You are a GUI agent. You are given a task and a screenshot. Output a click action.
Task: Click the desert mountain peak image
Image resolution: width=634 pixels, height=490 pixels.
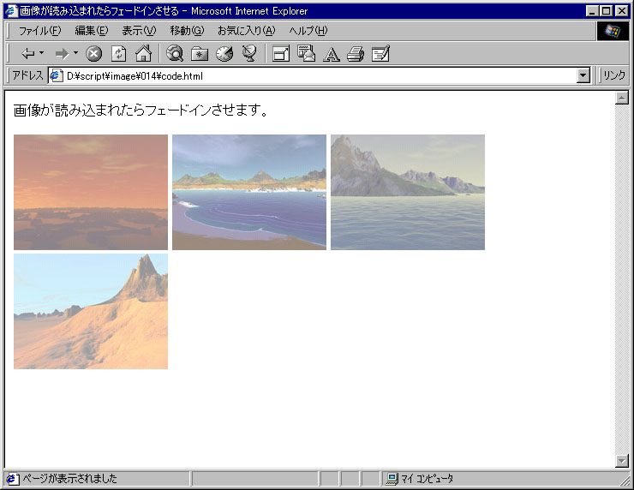click(x=91, y=311)
